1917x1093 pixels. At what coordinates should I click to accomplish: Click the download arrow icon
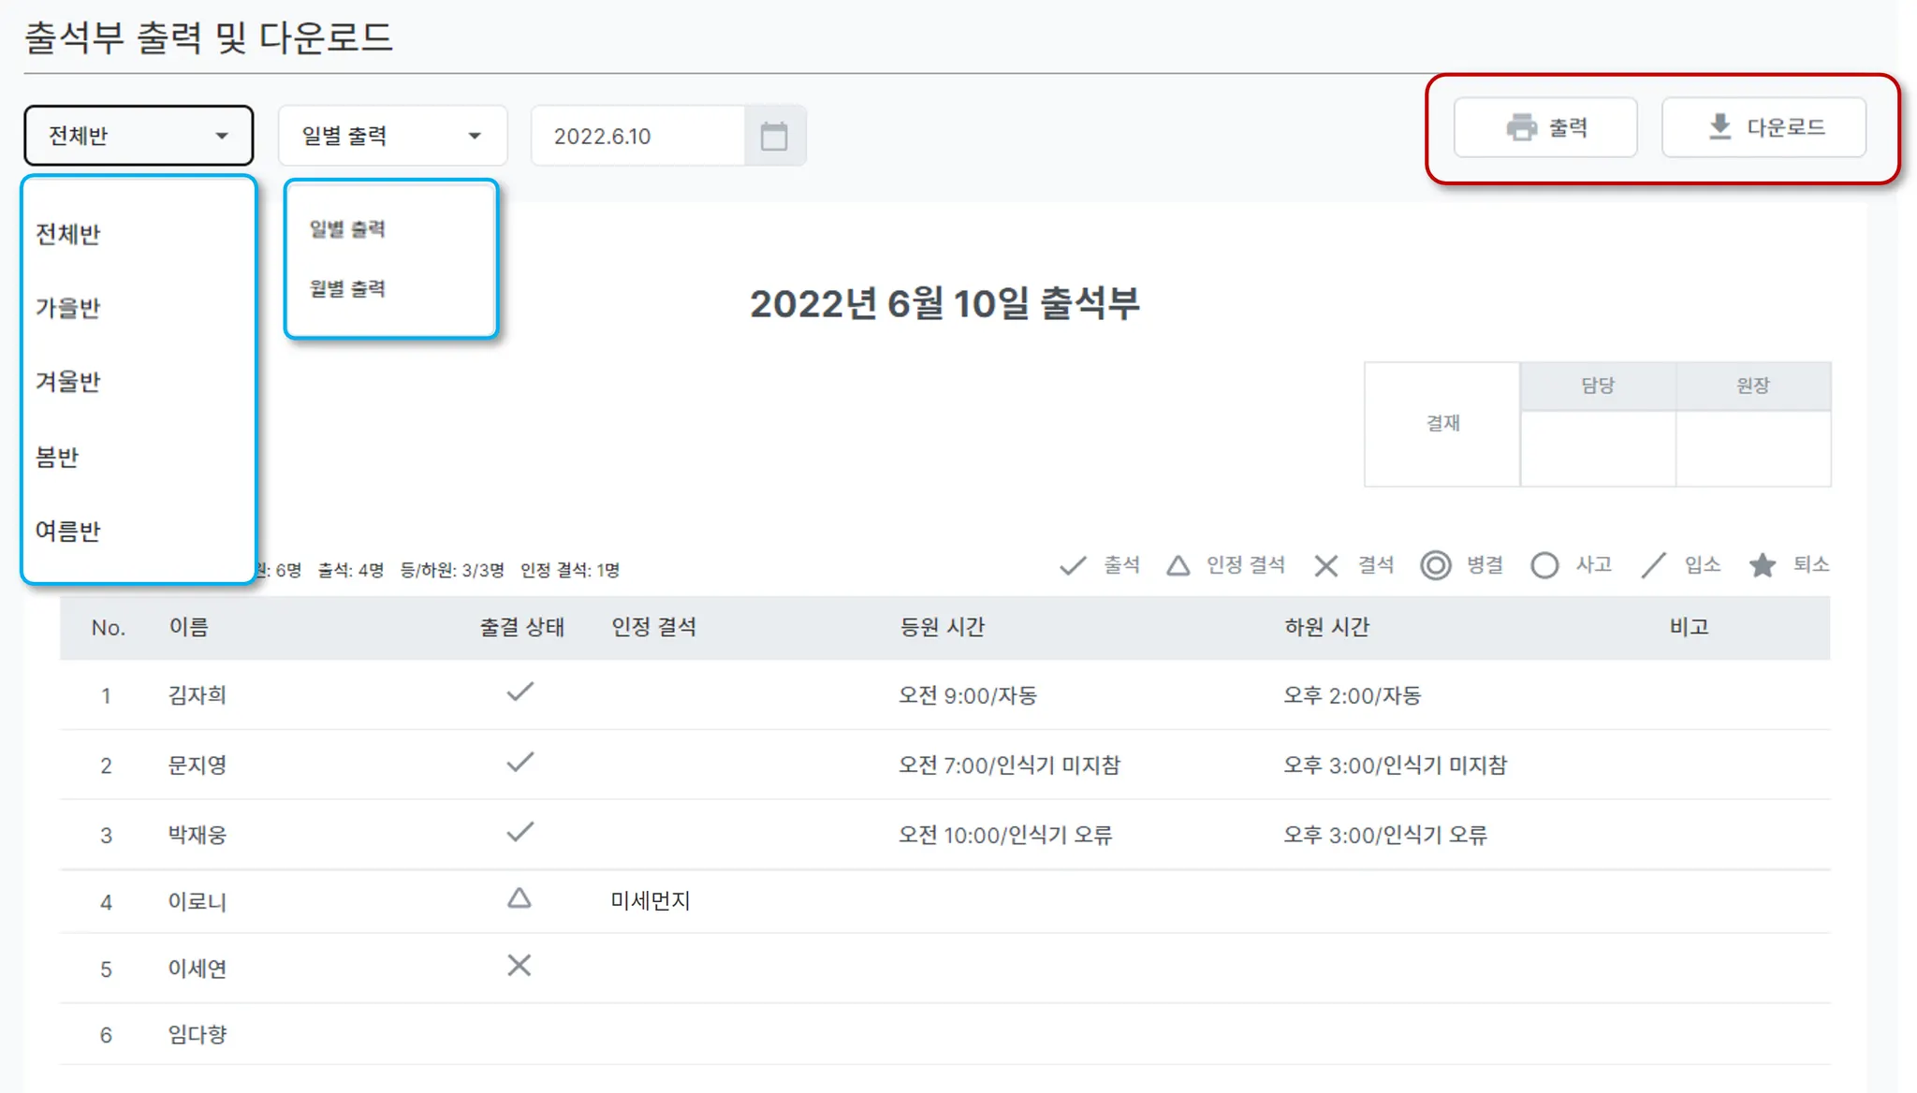point(1719,126)
